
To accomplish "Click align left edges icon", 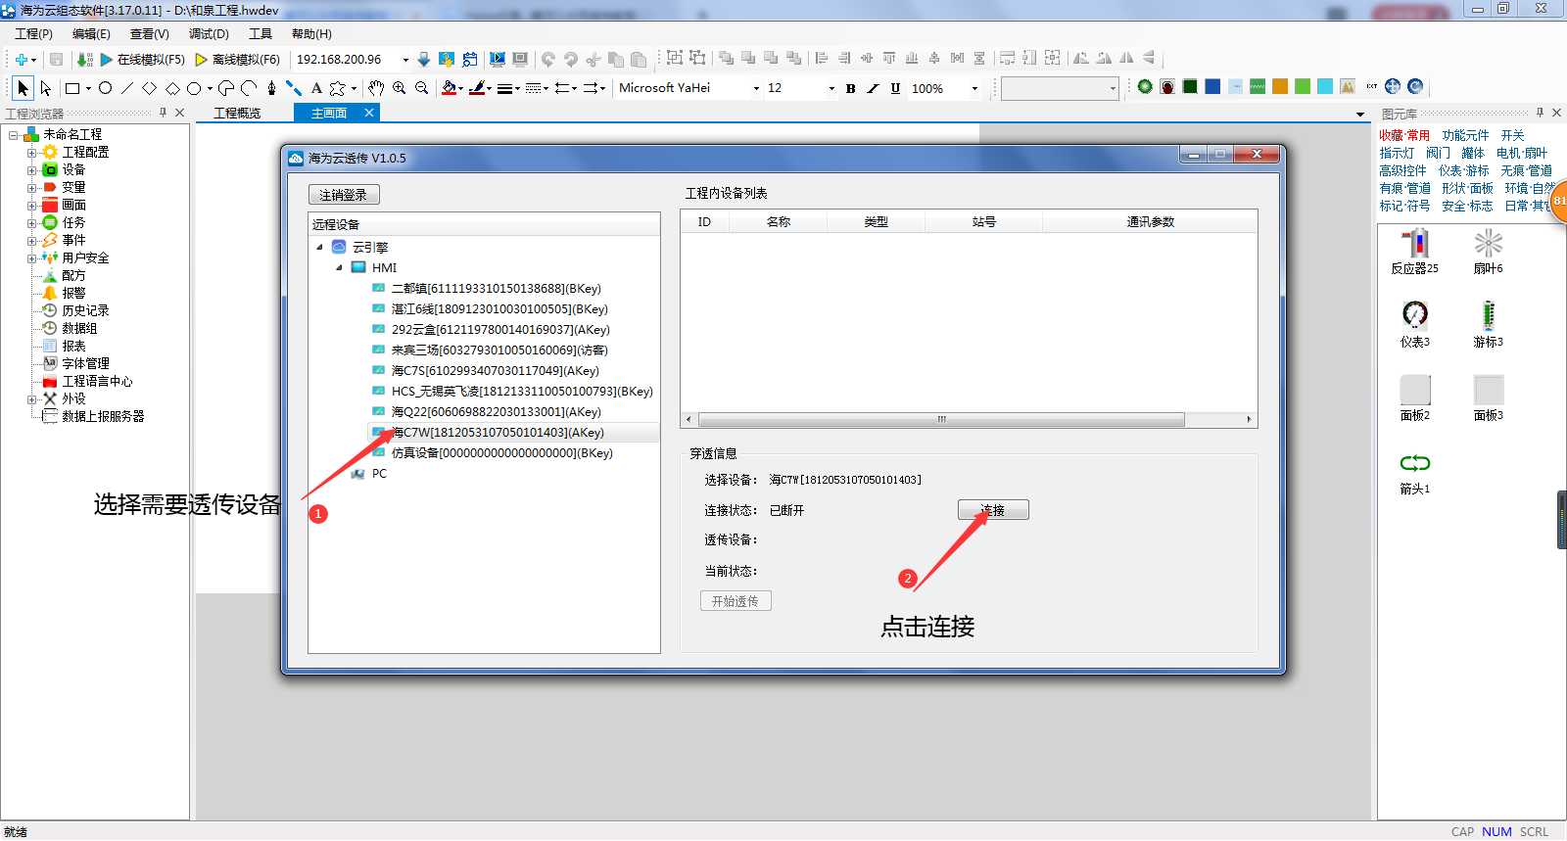I will [x=821, y=59].
